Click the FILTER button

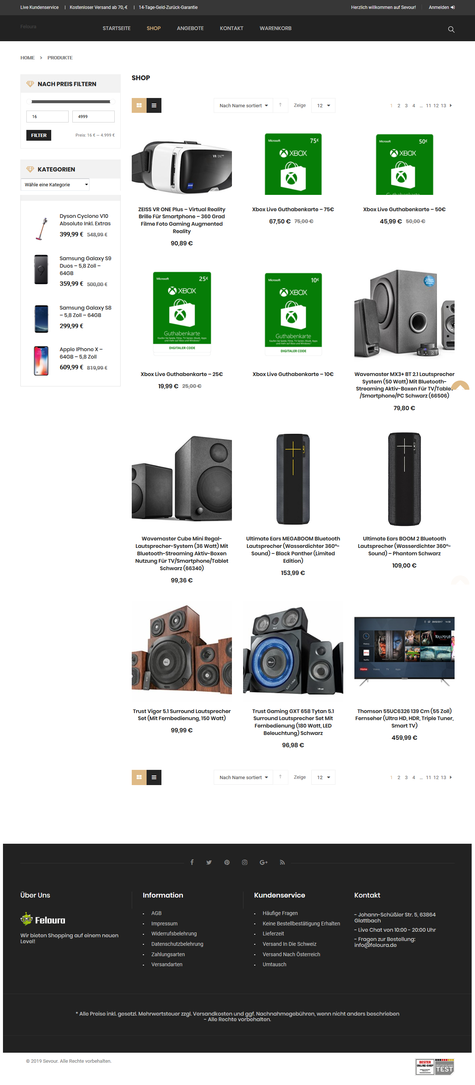click(x=39, y=135)
